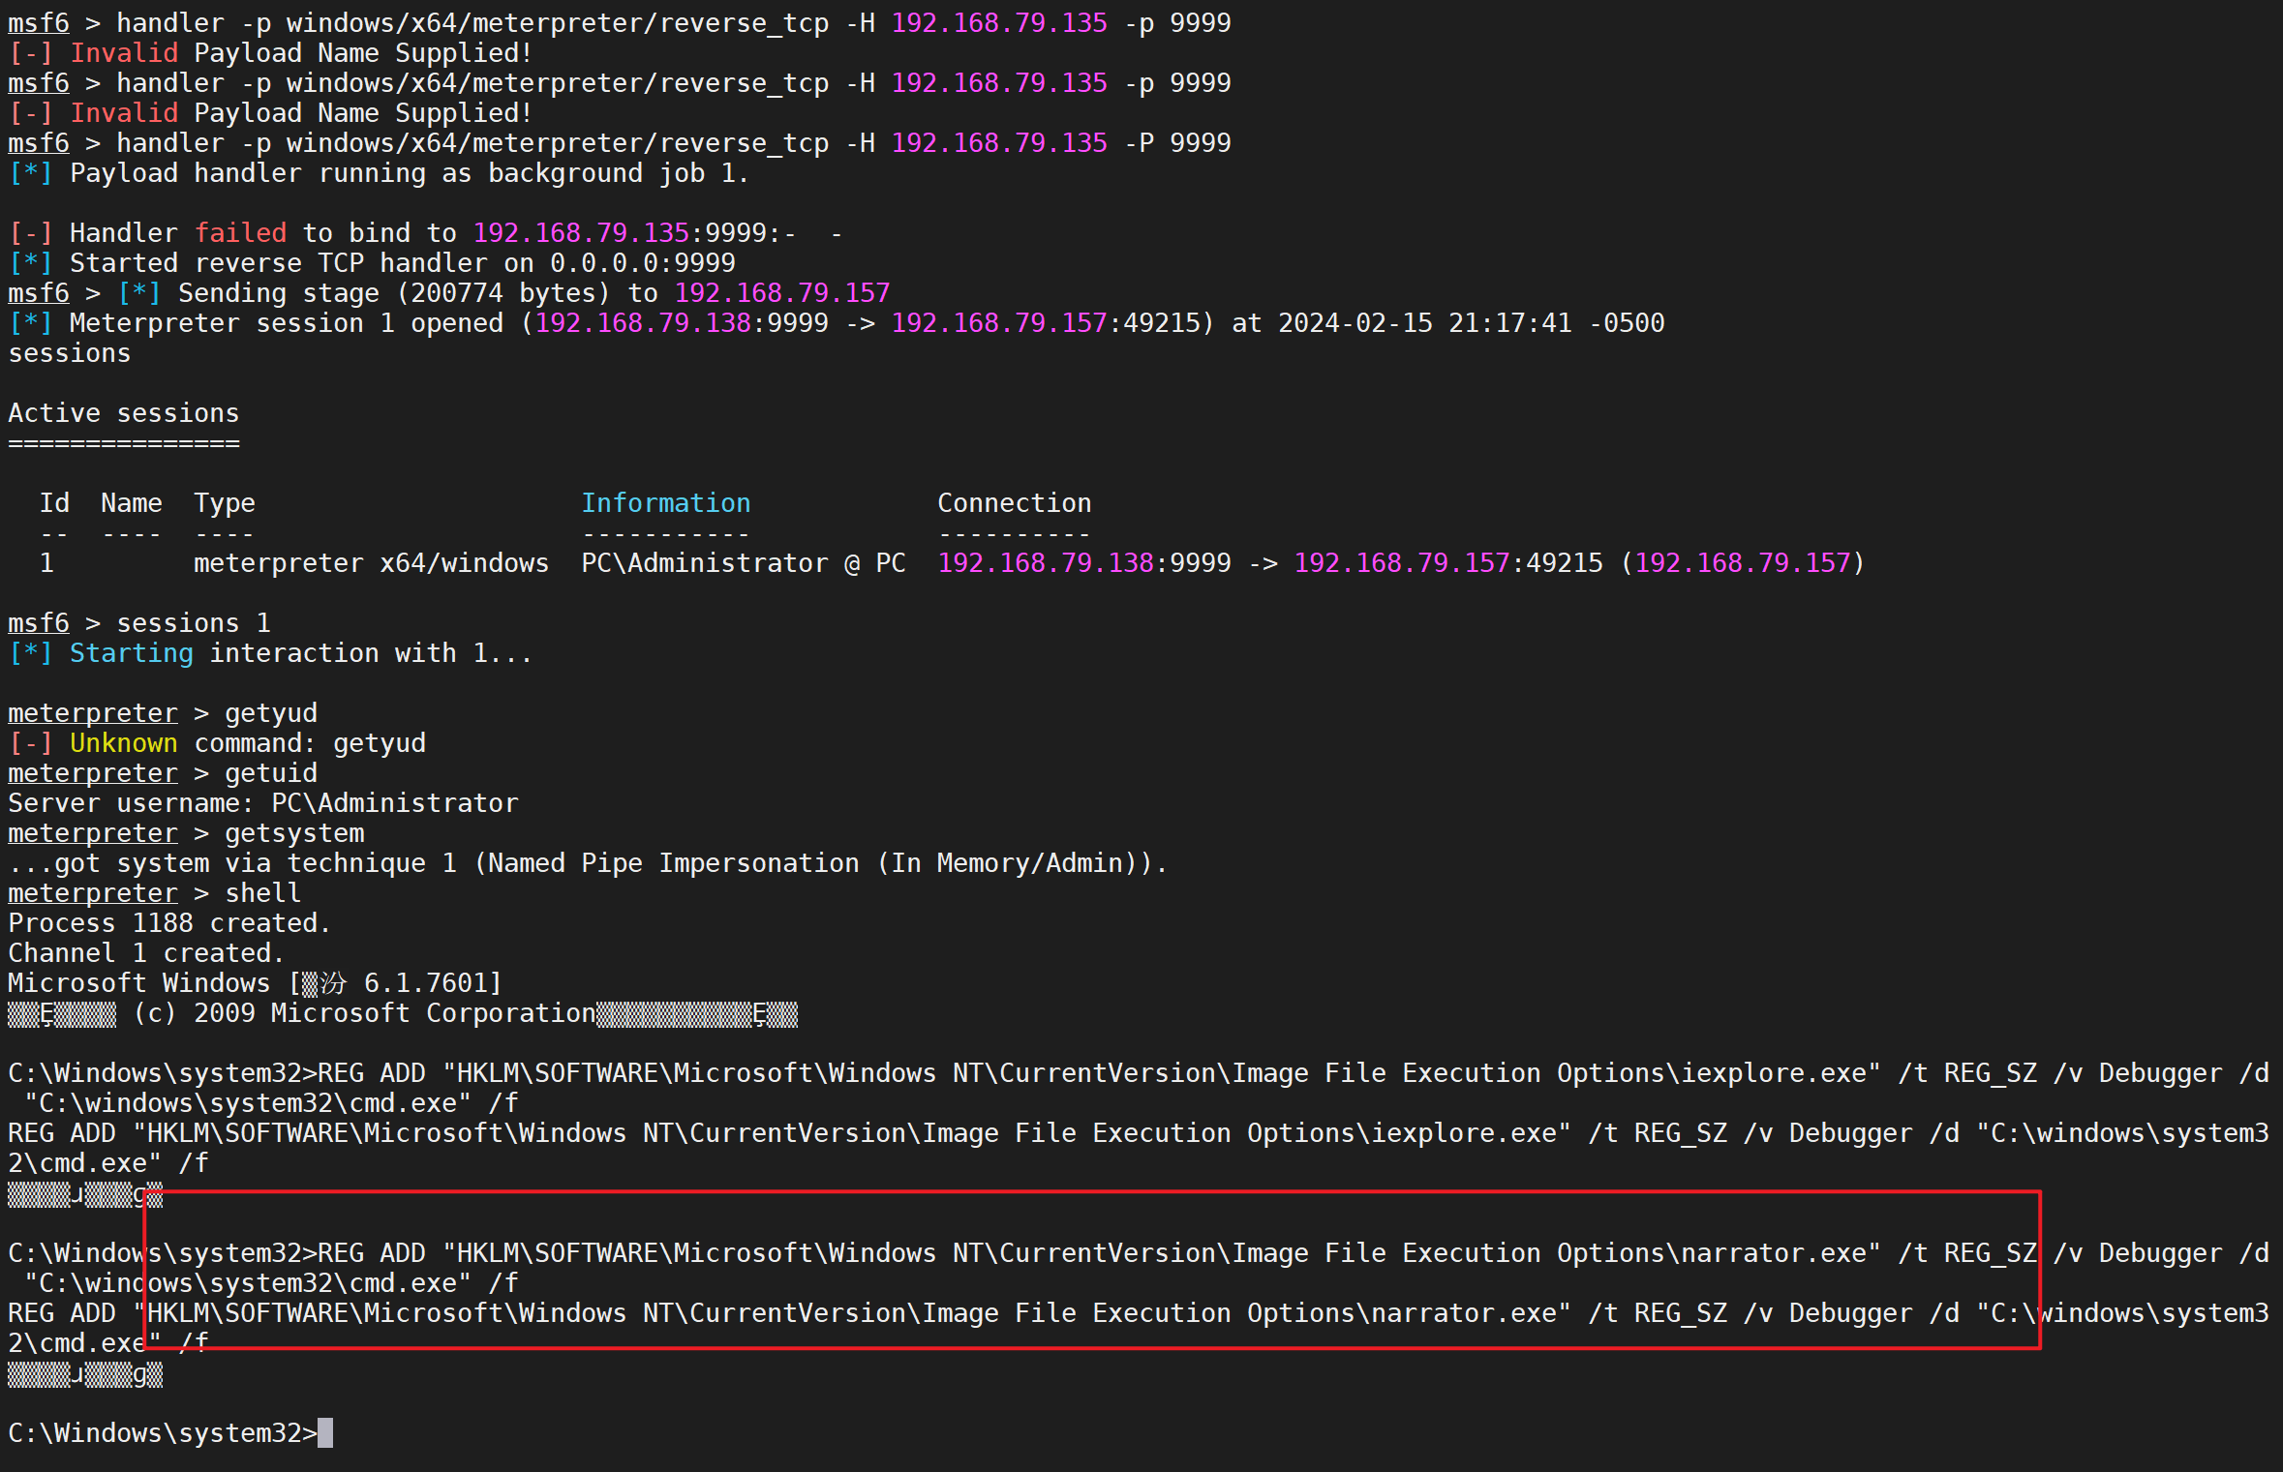Click the 'Type' column header

224,502
